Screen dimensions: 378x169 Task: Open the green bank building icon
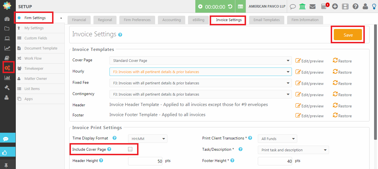(x=302, y=6)
